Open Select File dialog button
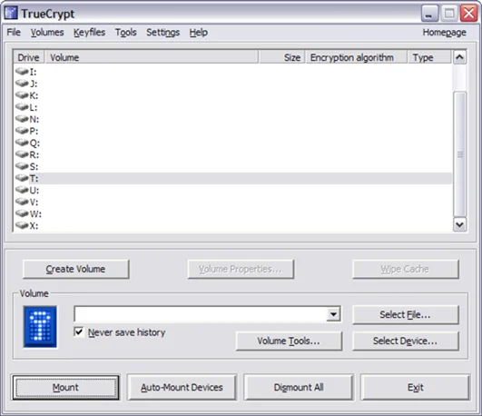482x416 pixels. [406, 315]
